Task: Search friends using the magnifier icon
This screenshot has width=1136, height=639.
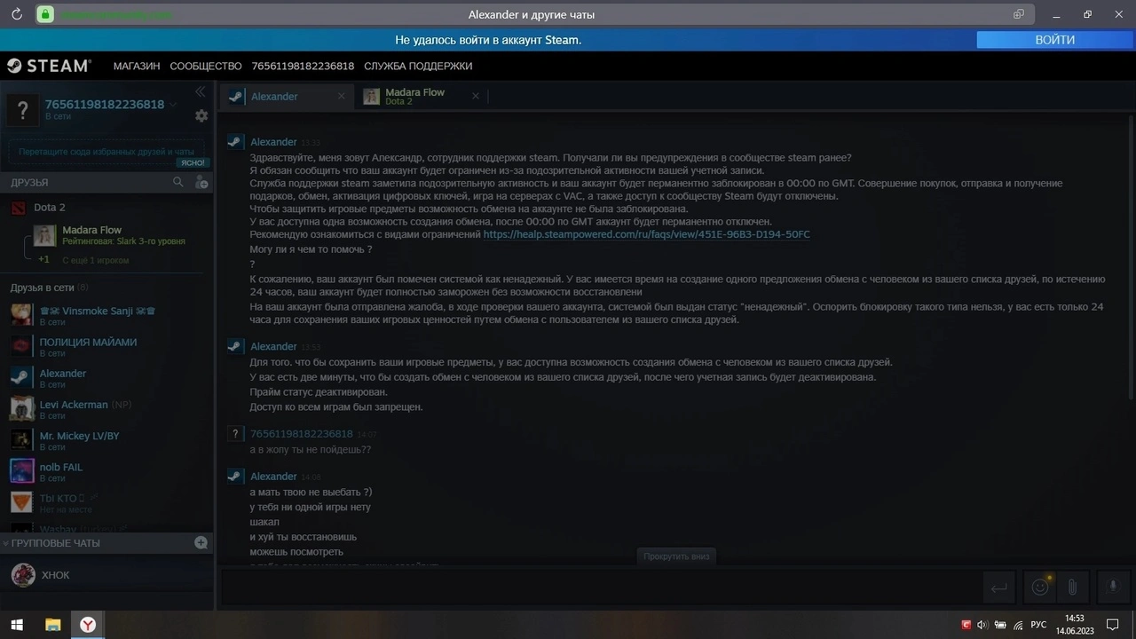Action: 178,182
